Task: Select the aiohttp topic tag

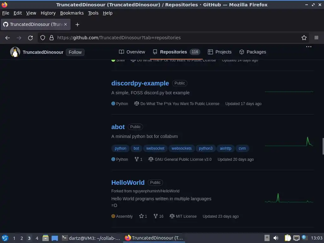Action: tap(225, 148)
